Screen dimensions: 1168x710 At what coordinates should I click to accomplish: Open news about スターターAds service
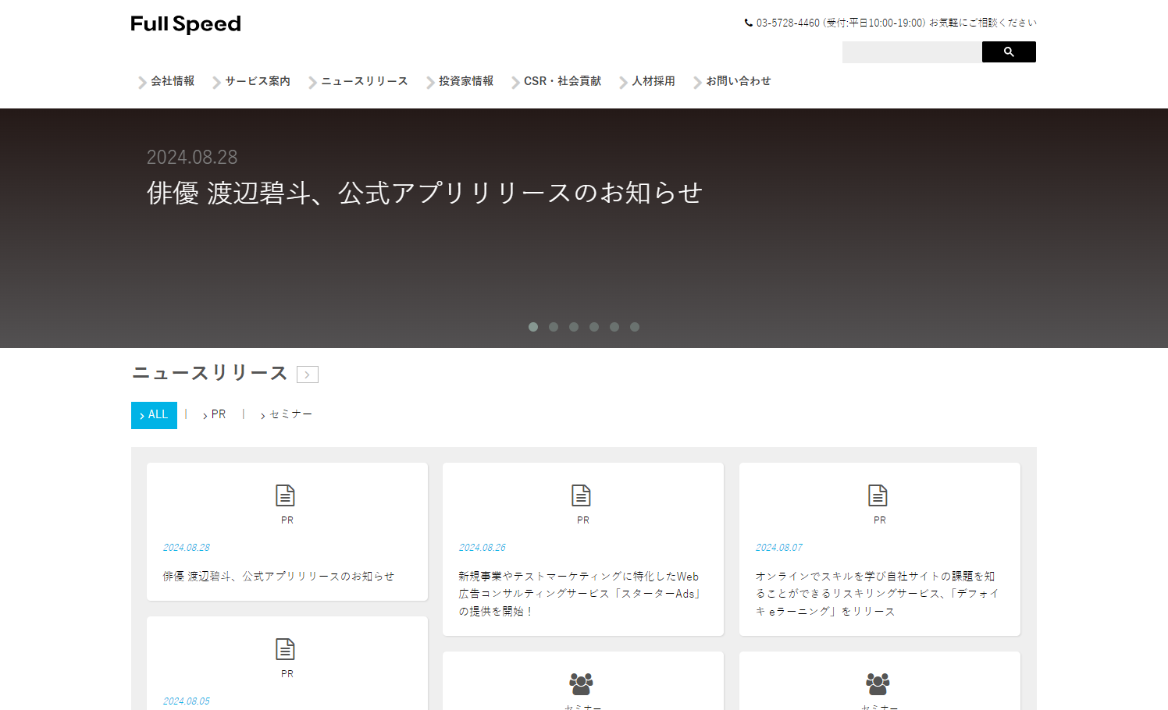(579, 594)
